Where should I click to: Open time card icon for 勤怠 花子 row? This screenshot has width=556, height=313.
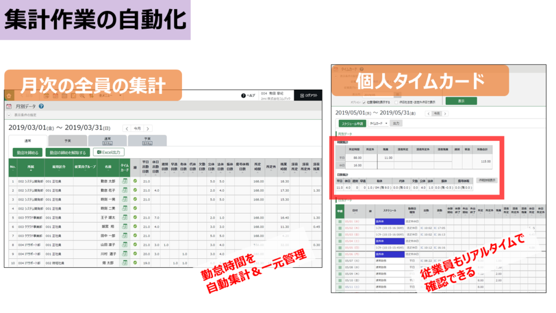pos(124,190)
